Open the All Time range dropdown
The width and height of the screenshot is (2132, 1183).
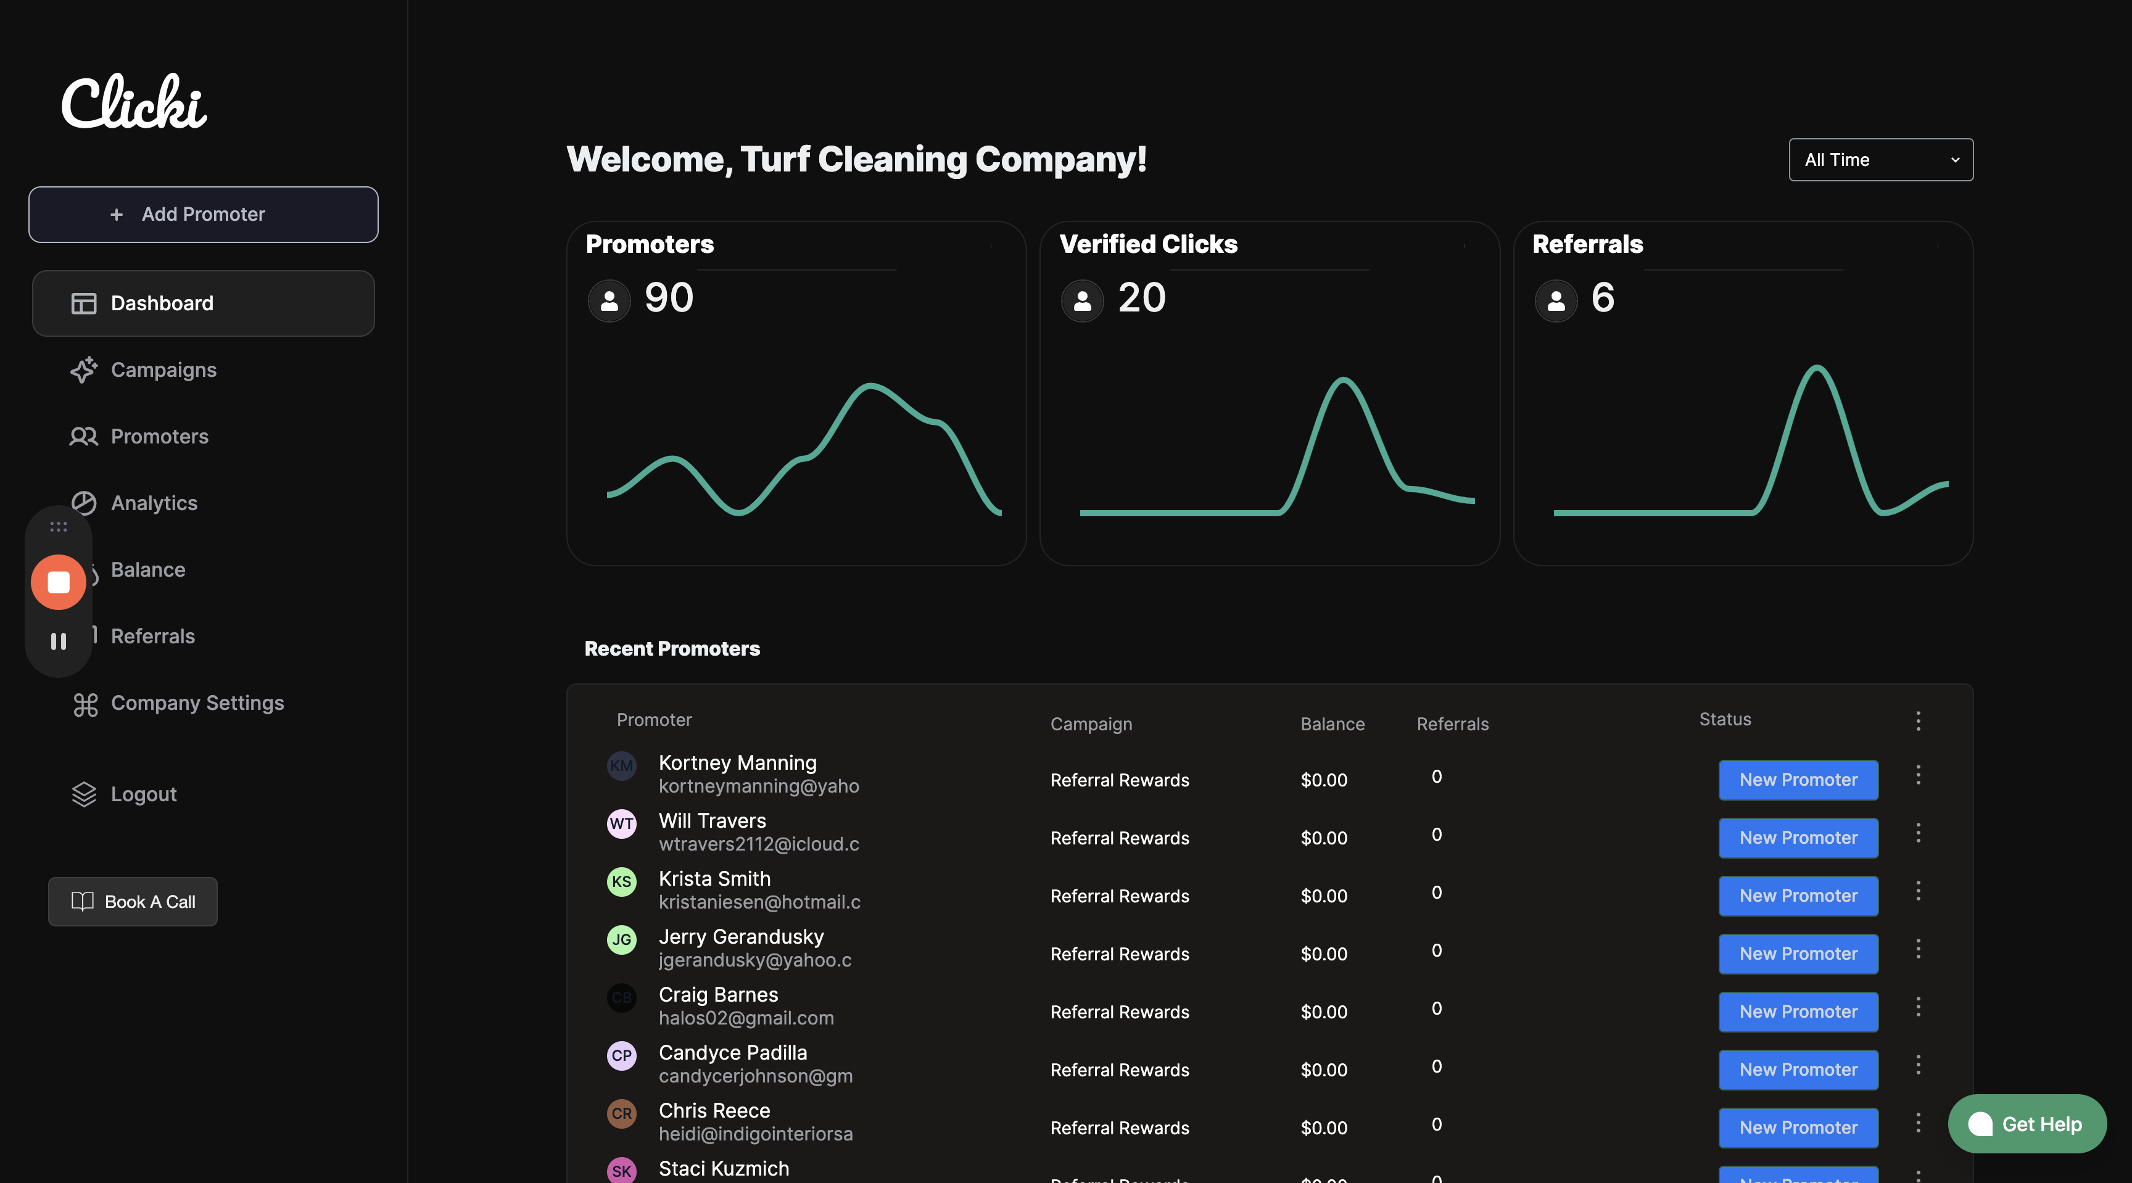tap(1880, 160)
